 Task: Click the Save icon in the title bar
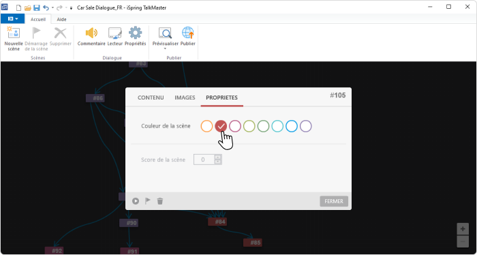click(37, 7)
